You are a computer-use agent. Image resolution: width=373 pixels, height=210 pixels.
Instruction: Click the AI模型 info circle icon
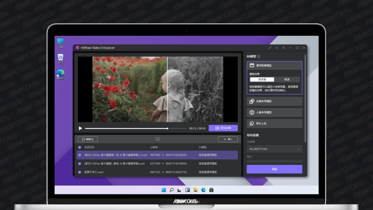click(x=259, y=57)
